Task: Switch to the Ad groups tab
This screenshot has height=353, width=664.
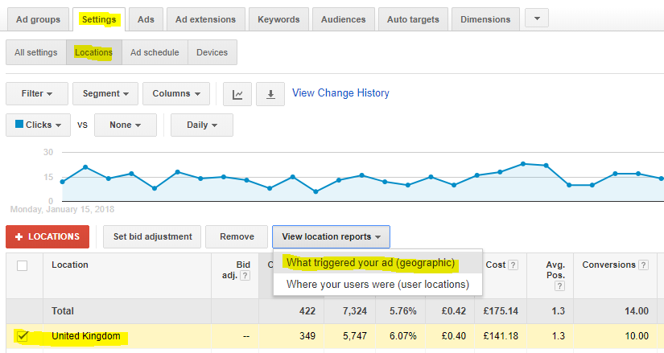Action: [38, 19]
